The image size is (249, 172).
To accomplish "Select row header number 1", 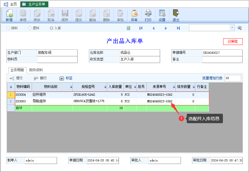I will pyautogui.click(x=11, y=95).
